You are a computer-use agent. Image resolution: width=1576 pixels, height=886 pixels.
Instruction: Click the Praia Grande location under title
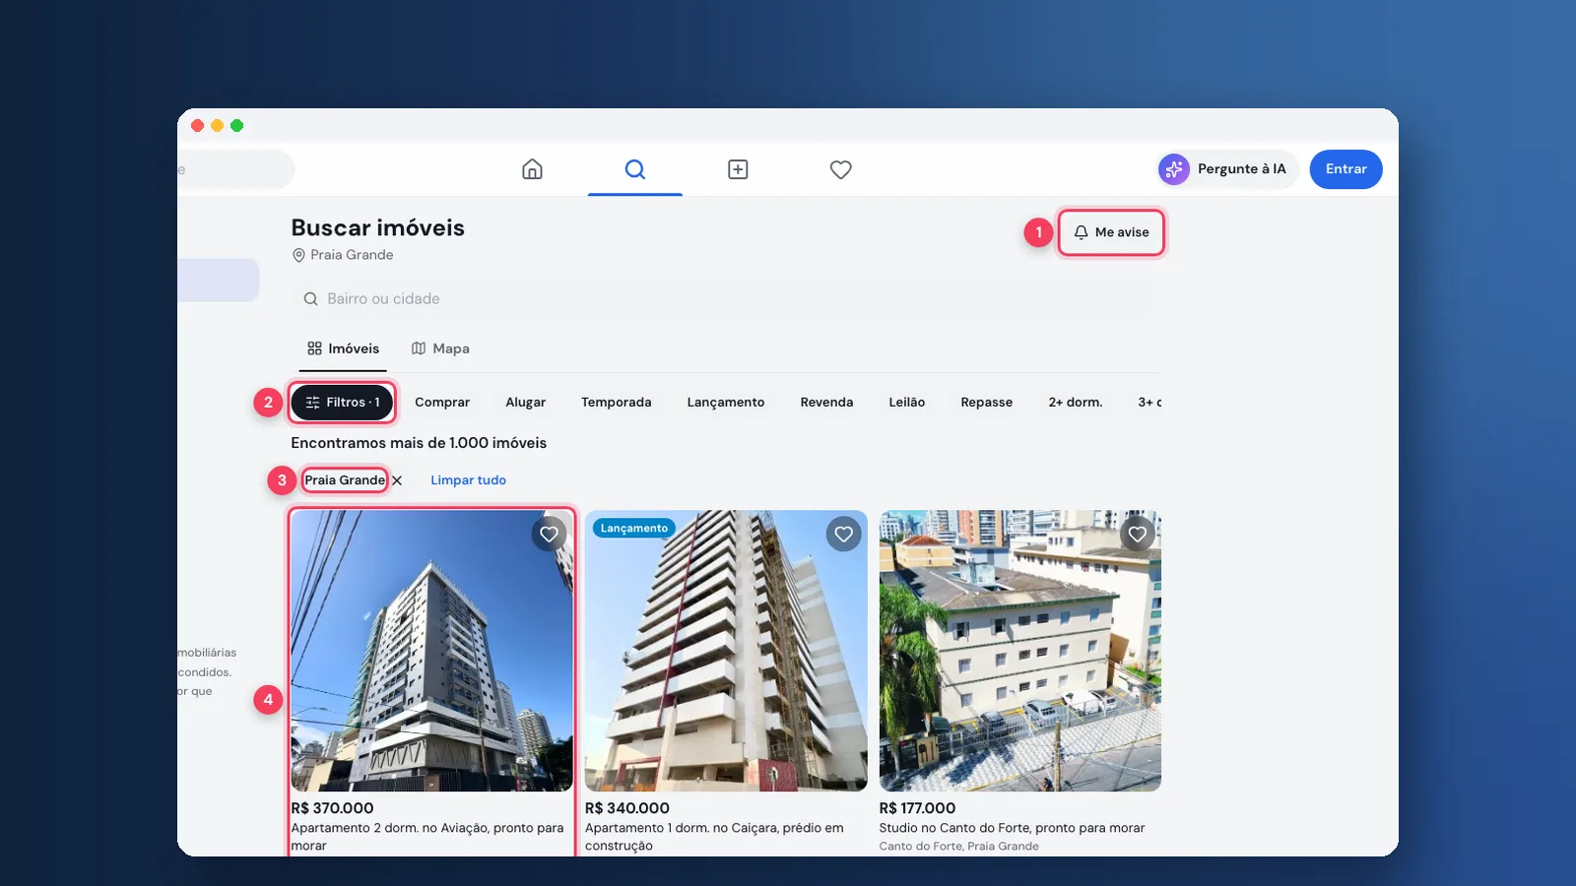(x=343, y=255)
